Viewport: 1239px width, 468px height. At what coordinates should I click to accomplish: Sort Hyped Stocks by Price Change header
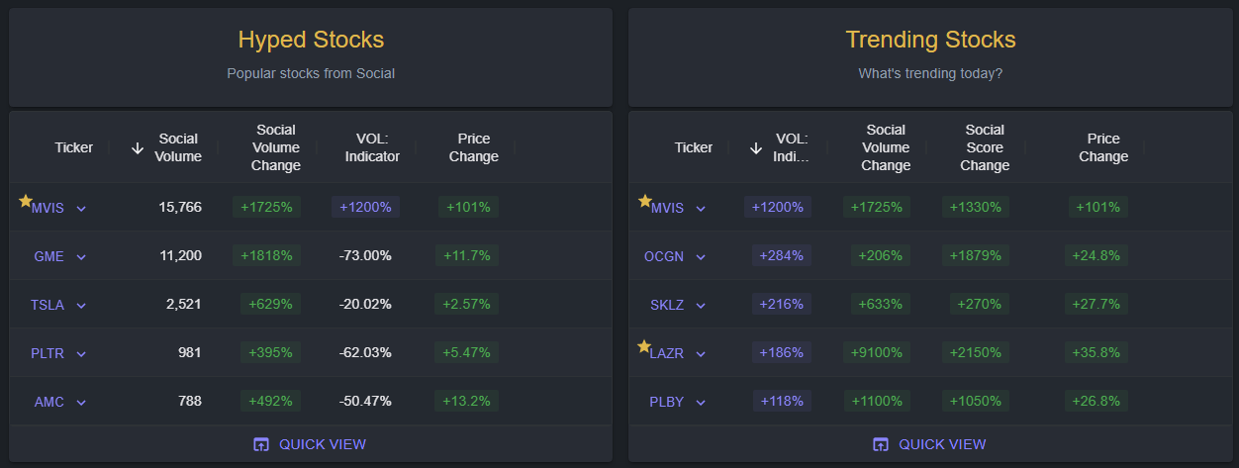474,147
